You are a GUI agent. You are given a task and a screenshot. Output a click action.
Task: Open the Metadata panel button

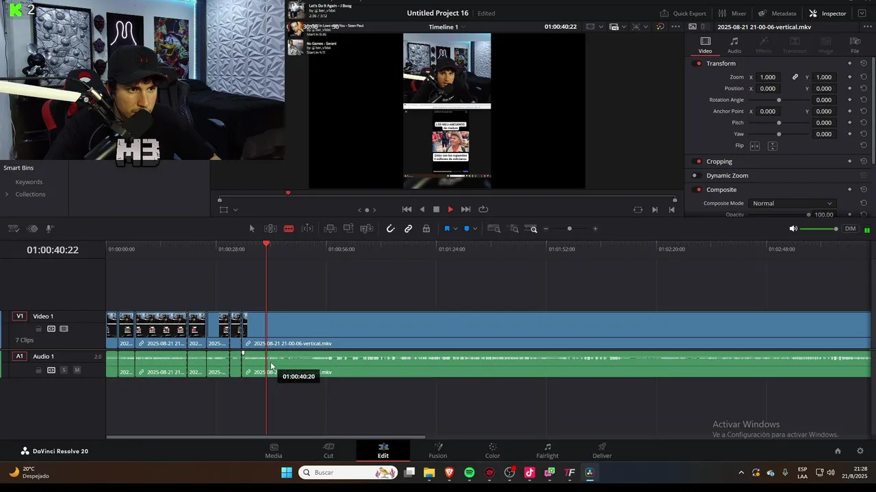(x=777, y=13)
